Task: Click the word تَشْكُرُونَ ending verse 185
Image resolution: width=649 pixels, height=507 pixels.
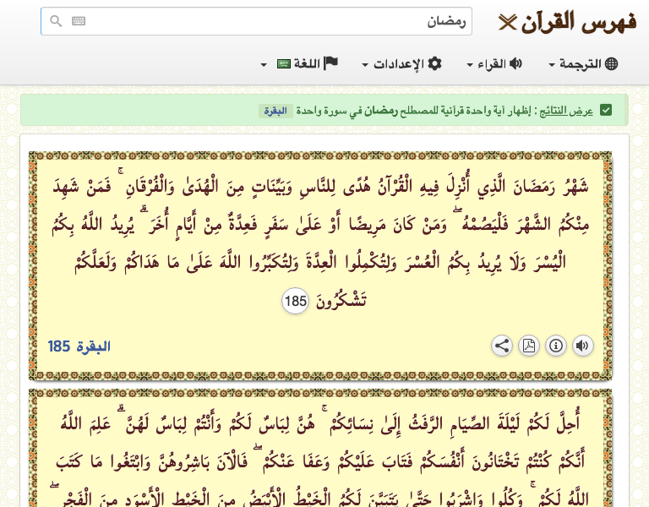Action: coord(341,301)
